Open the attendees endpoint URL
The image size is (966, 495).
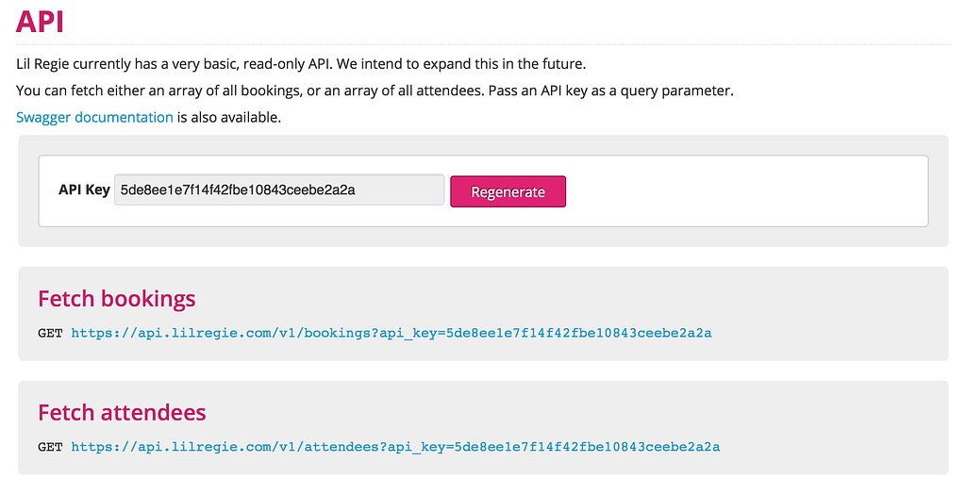pos(395,447)
